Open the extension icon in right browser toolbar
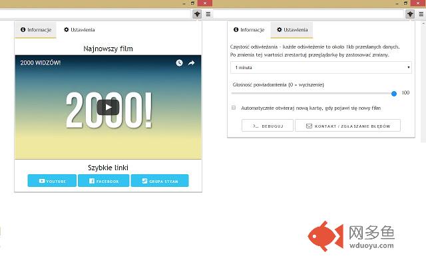This screenshot has width=426, height=266. [410, 14]
